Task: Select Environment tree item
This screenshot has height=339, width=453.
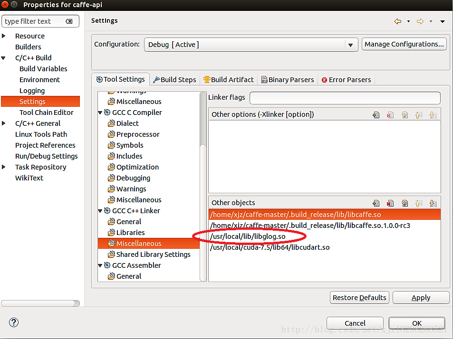Action: (39, 80)
